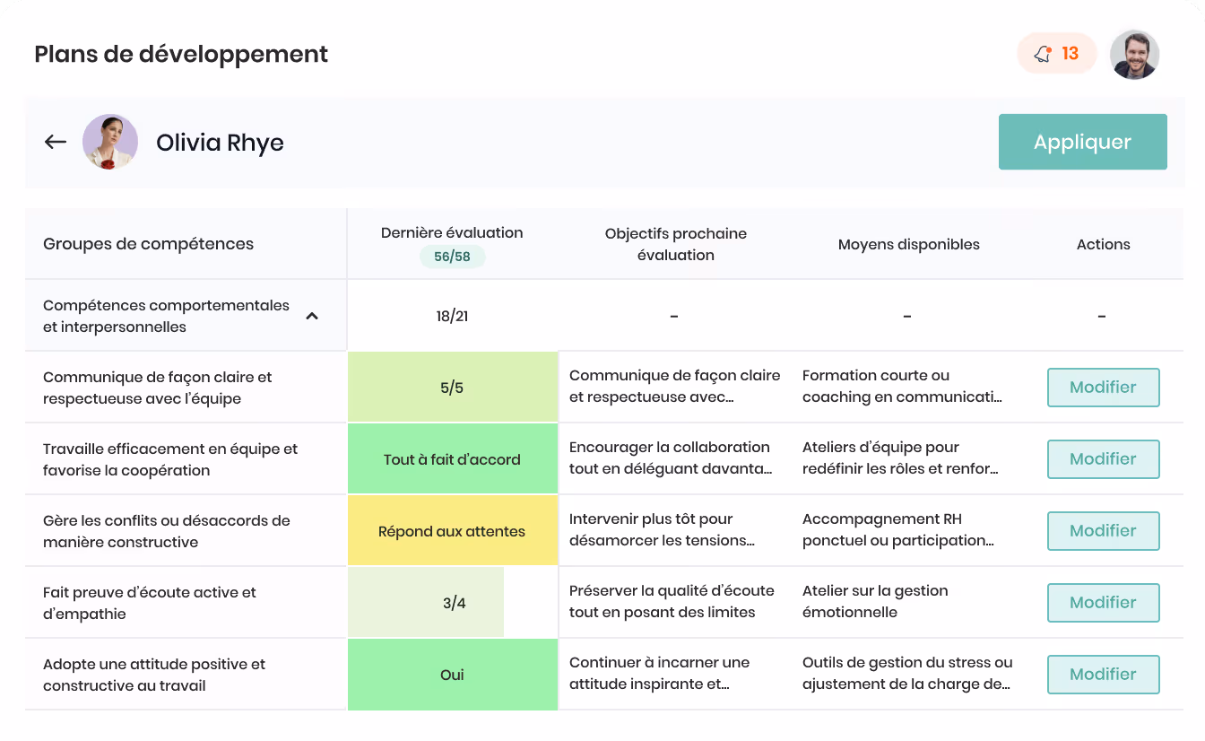Click the Plans de développement title

(x=181, y=54)
